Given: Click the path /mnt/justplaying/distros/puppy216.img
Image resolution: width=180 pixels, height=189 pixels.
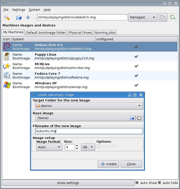Looking at the screenshot, I should pyautogui.click(x=64, y=58).
